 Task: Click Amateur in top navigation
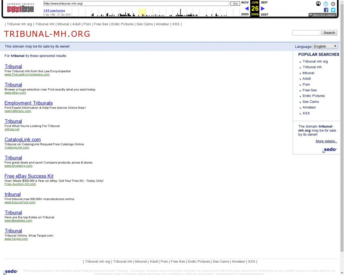click(162, 24)
